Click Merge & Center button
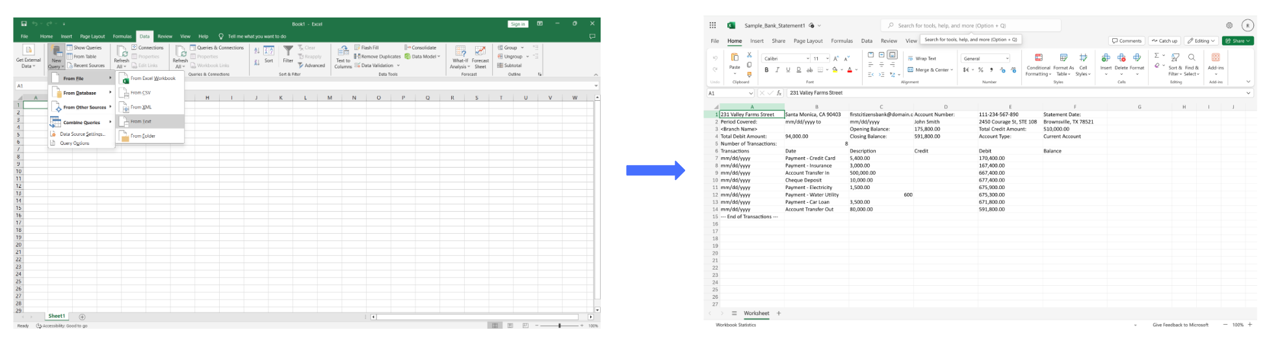This screenshot has height=356, width=1278. click(x=930, y=70)
